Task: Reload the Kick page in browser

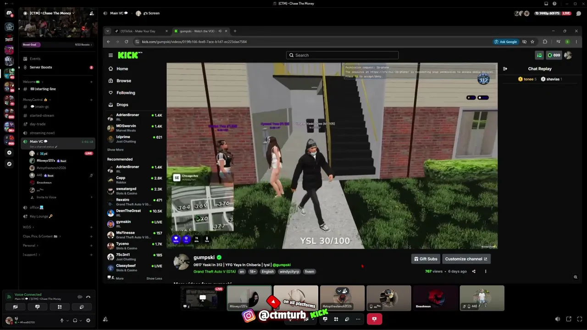Action: [127, 42]
